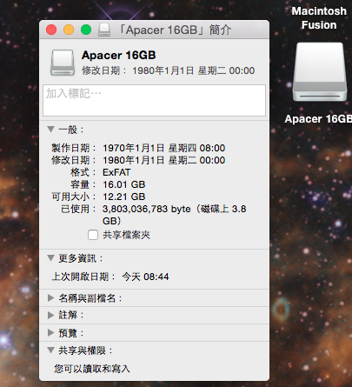Click the 上次開啟日期 label
This screenshot has width=352, height=387.
click(83, 277)
